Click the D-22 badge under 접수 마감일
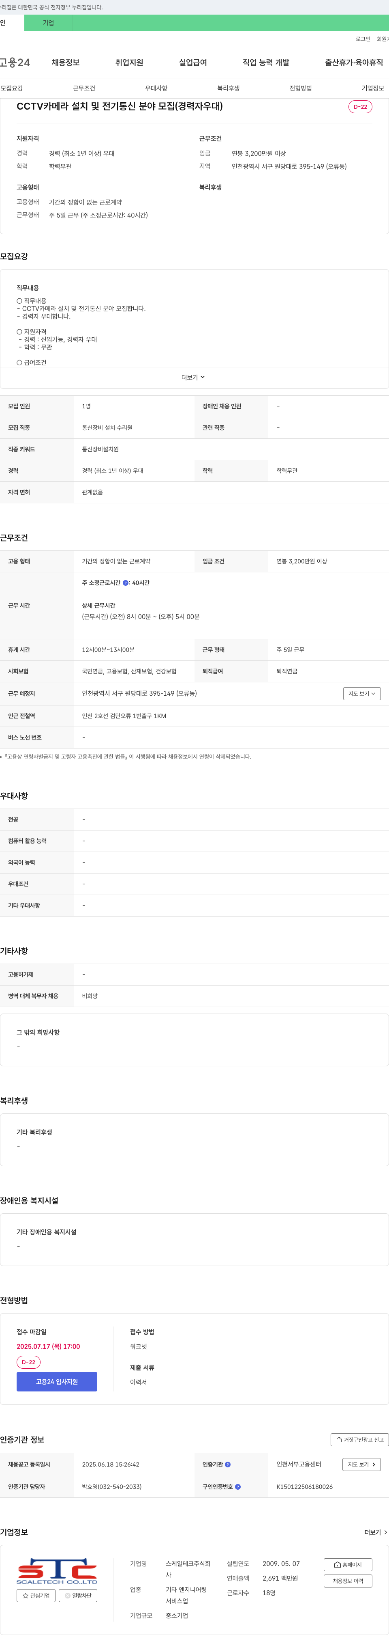The image size is (389, 1635). 28,1362
